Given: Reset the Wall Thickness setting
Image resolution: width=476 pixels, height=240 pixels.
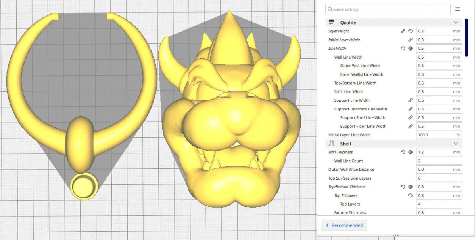Looking at the screenshot, I should pos(403,152).
